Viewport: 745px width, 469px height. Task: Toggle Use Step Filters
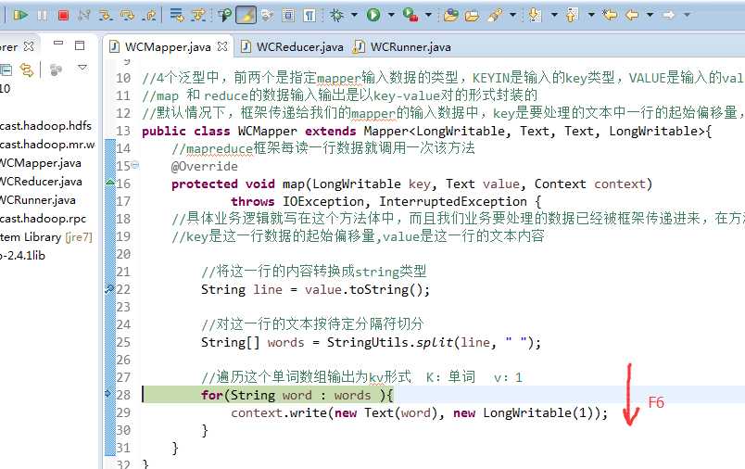(198, 15)
